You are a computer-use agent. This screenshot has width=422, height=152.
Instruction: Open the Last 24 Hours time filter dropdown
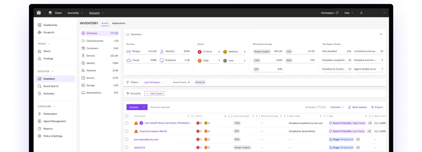coord(154,82)
